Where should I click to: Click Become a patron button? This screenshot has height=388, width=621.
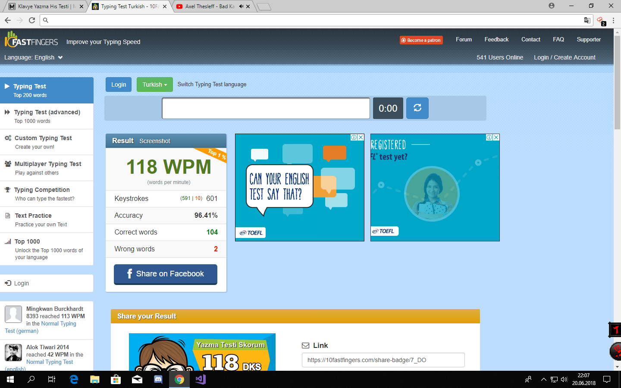(x=421, y=40)
